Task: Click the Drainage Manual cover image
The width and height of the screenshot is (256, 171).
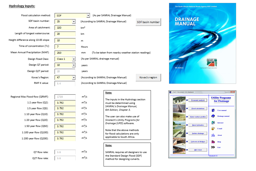Action: coord(202,43)
